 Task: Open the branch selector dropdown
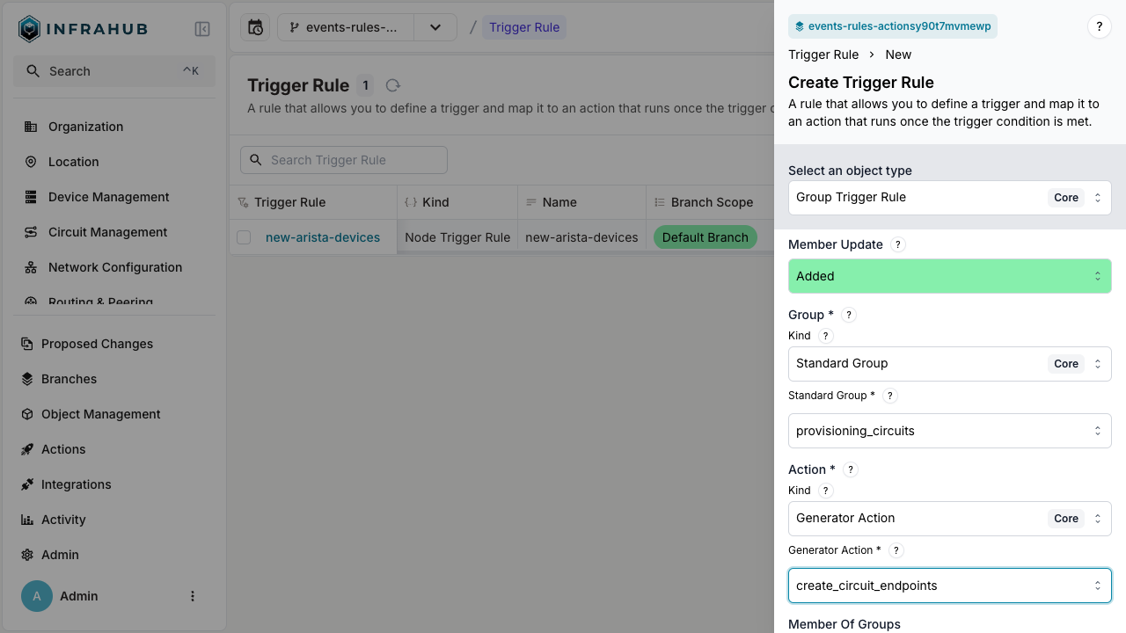tap(435, 27)
